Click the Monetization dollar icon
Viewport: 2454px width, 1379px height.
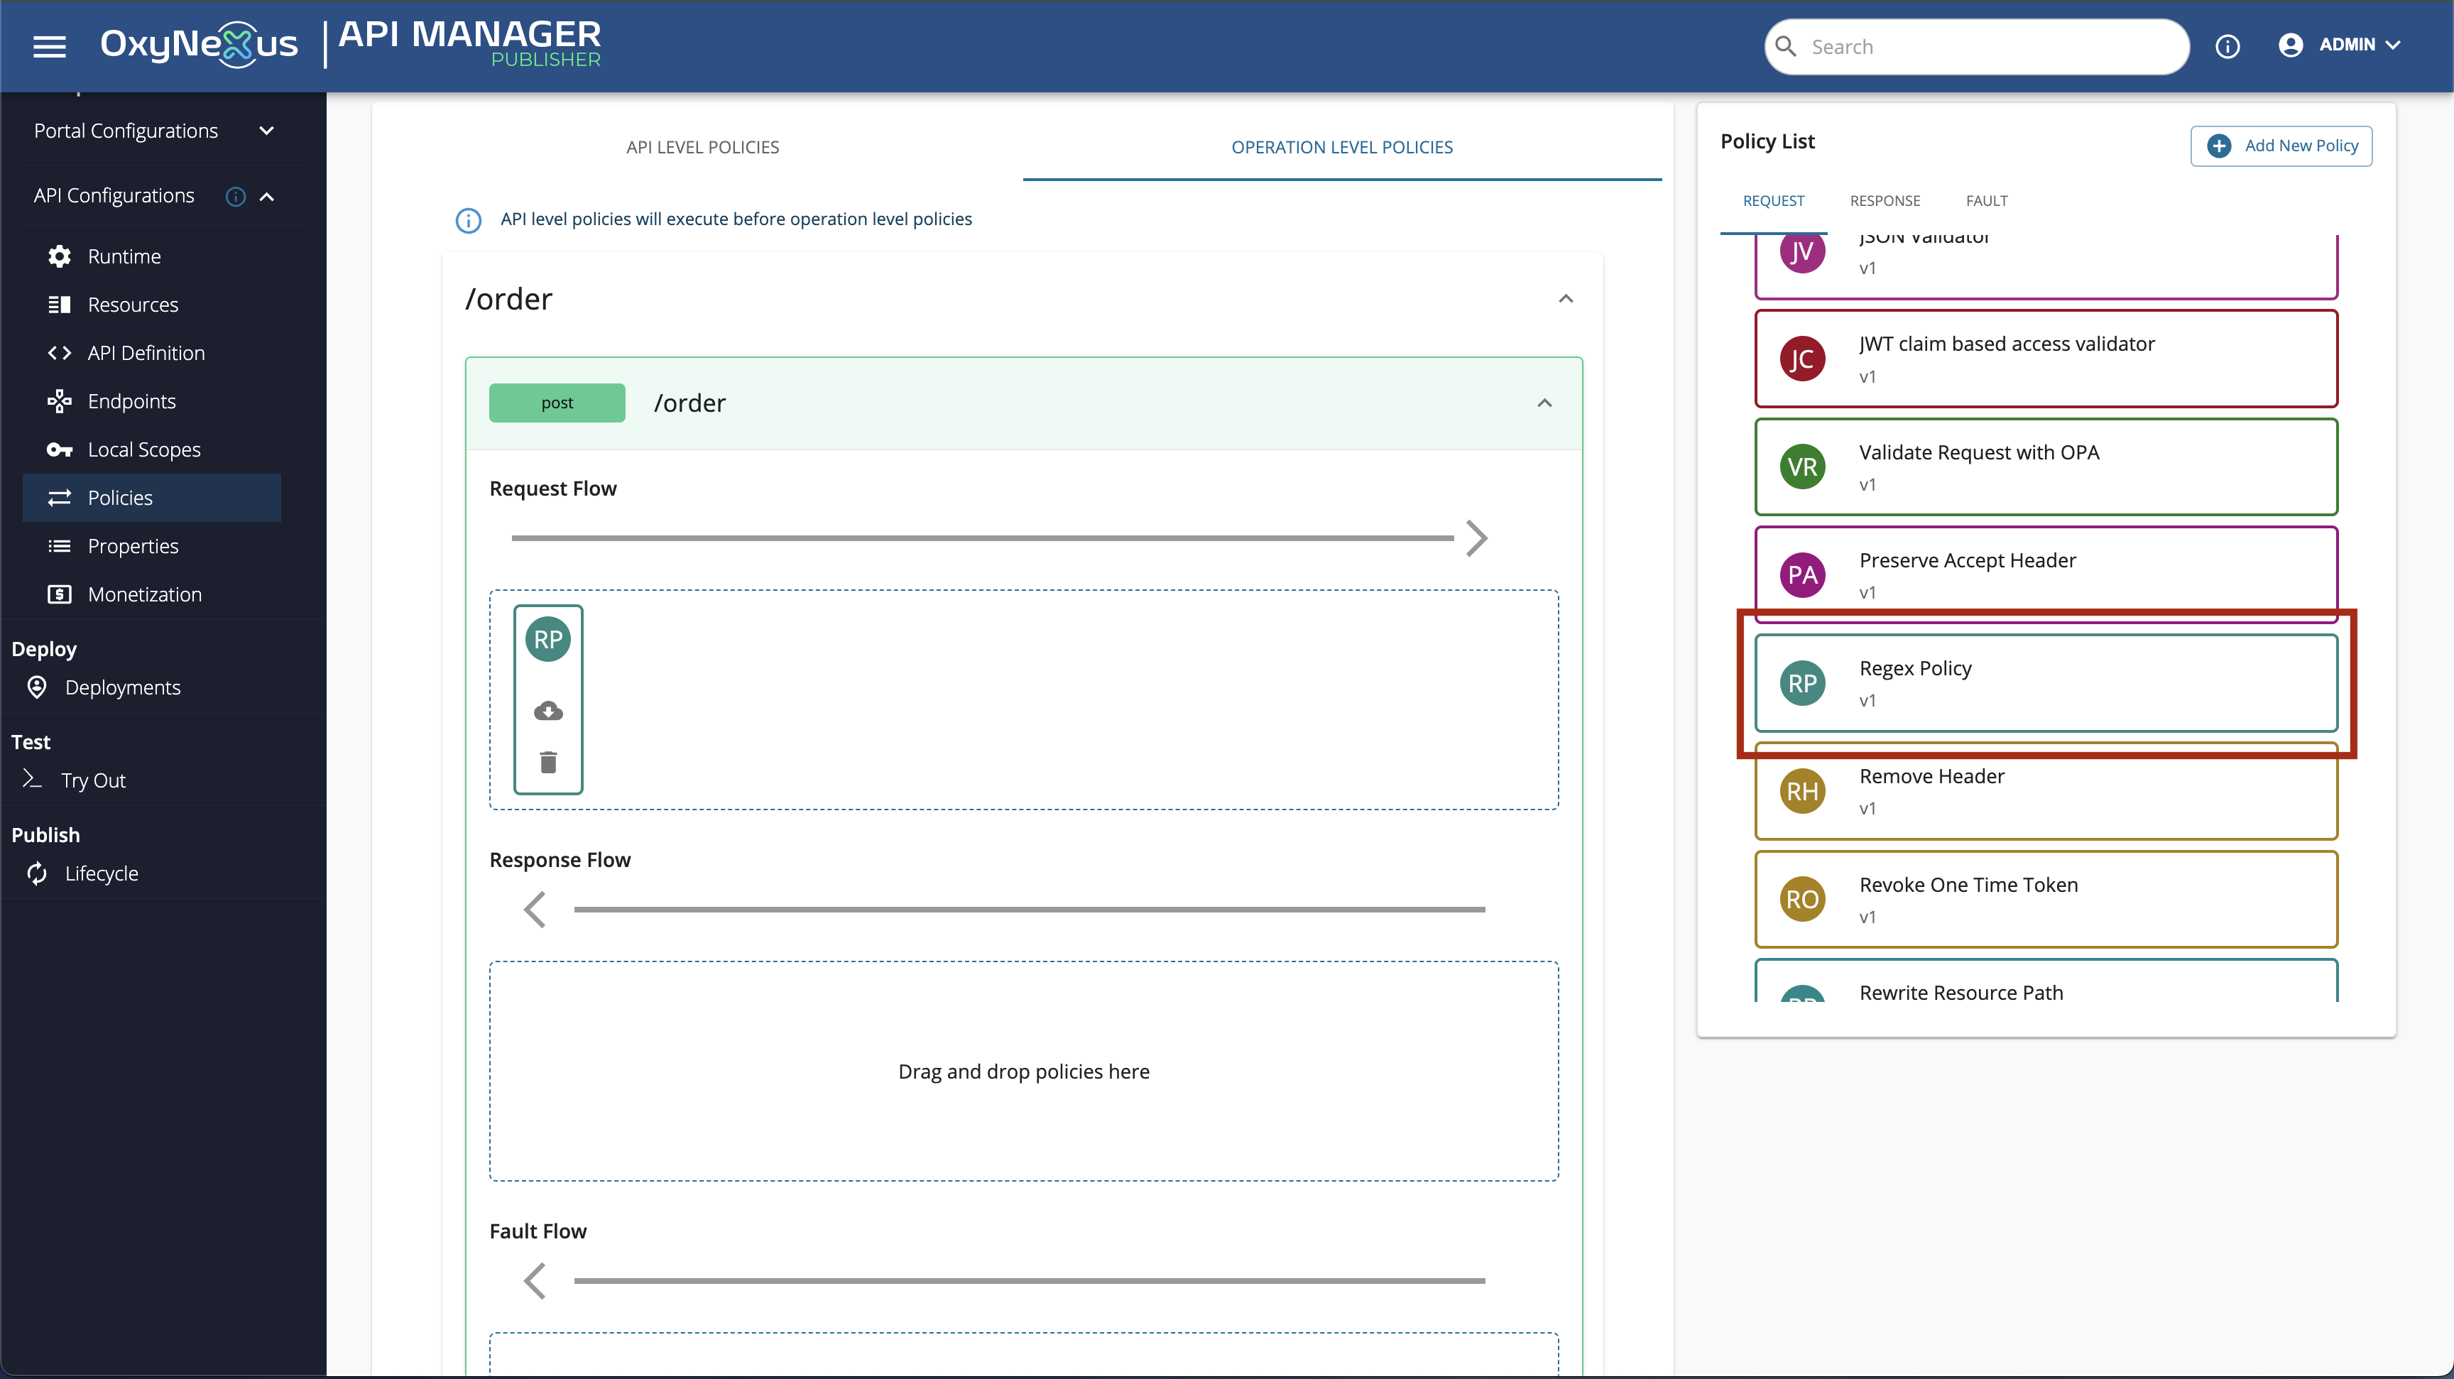pyautogui.click(x=59, y=594)
